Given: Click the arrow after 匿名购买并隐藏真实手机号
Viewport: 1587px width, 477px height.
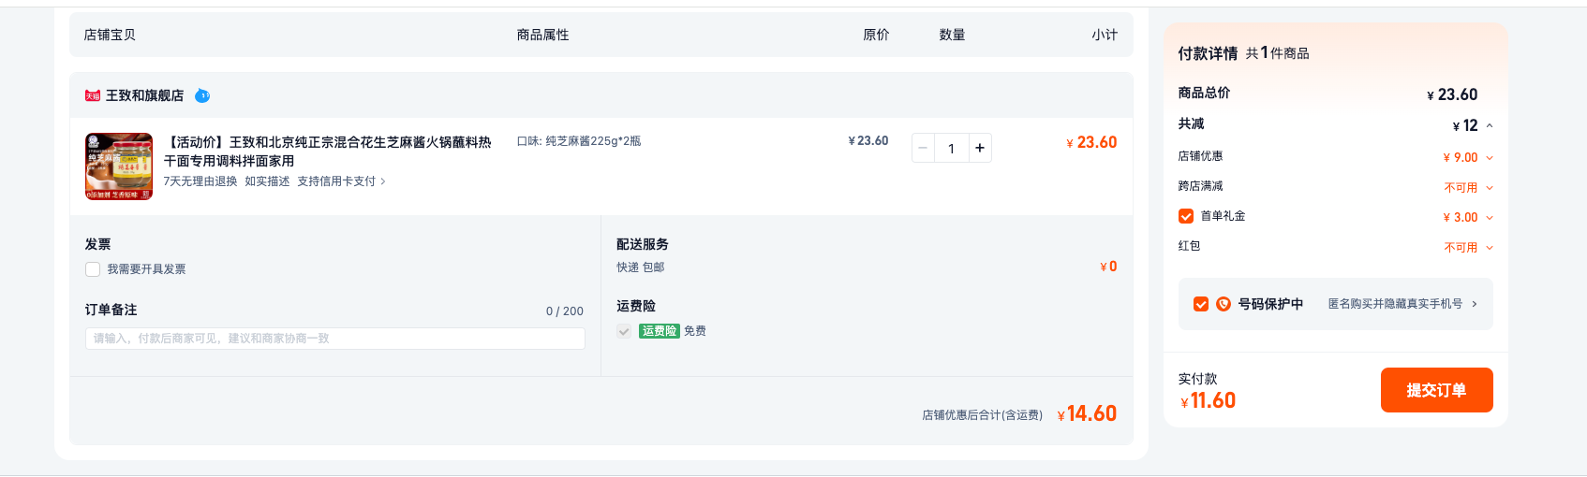Looking at the screenshot, I should [x=1475, y=304].
